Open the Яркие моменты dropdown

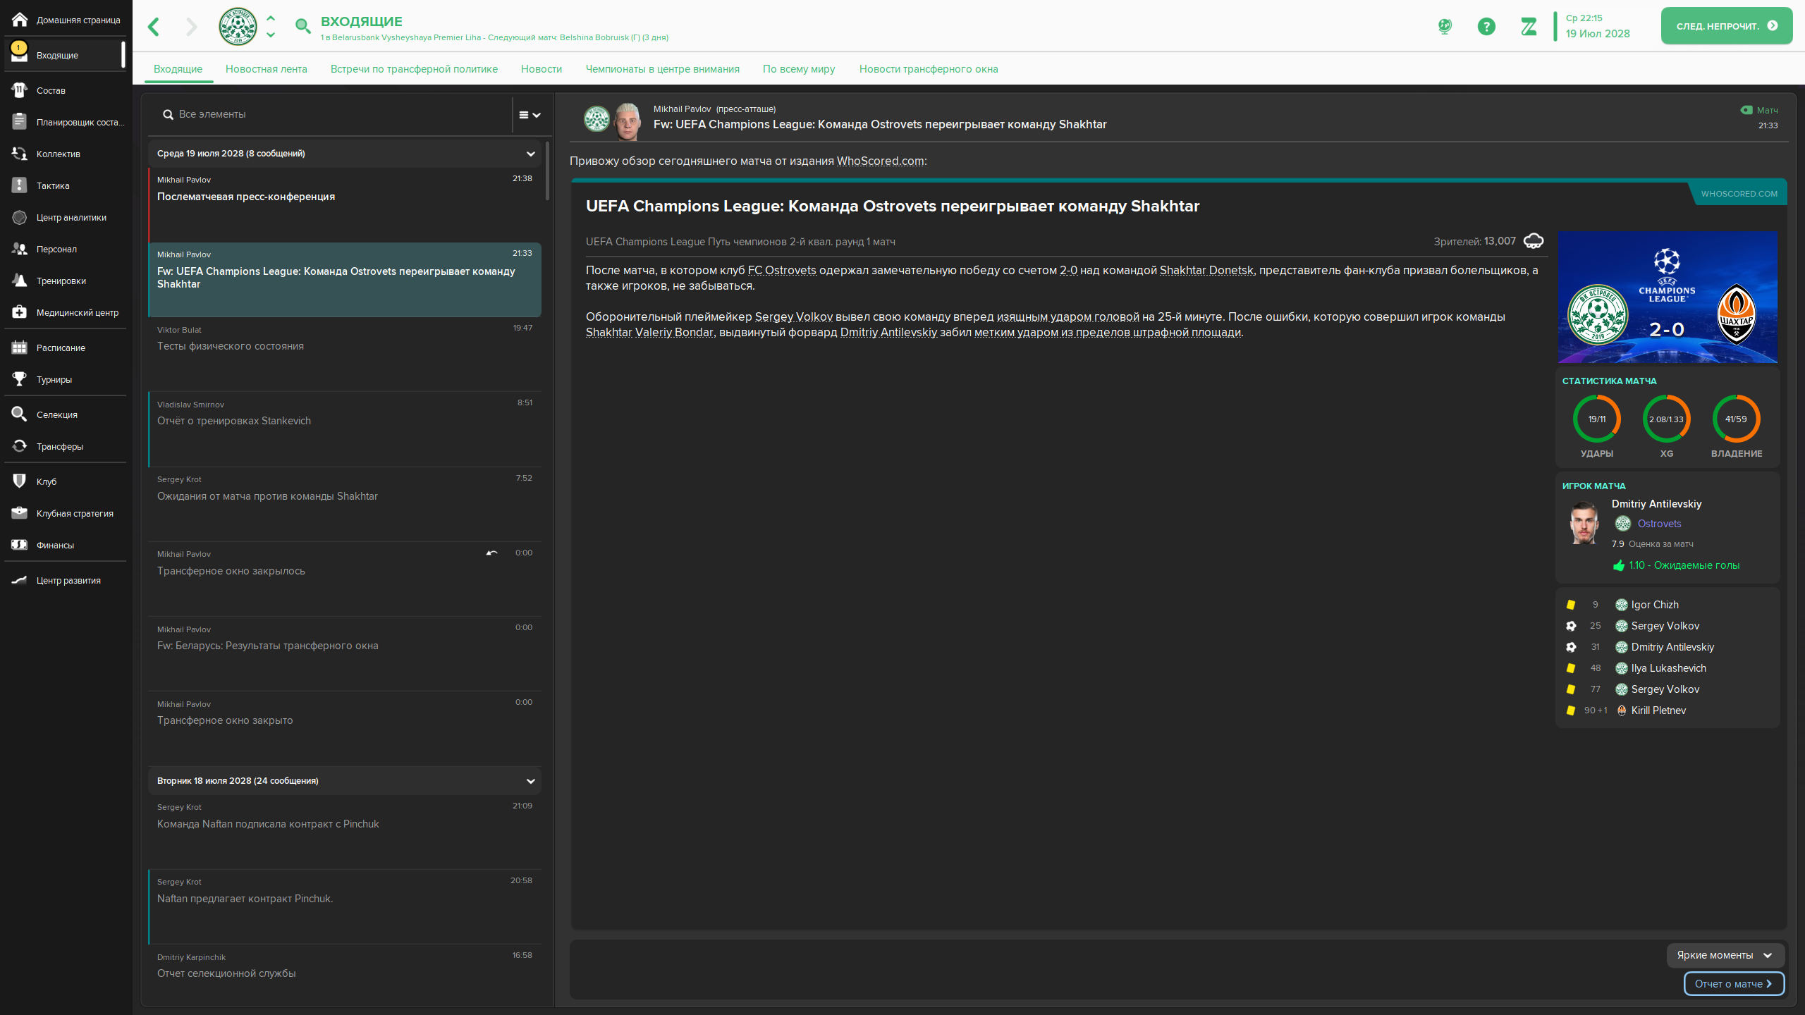pos(1725,955)
